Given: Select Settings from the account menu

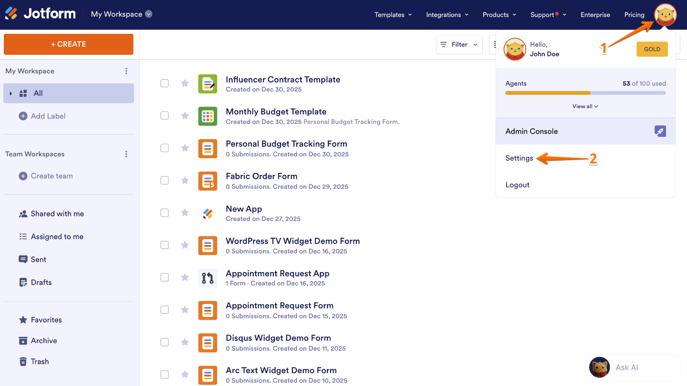Looking at the screenshot, I should (x=519, y=158).
